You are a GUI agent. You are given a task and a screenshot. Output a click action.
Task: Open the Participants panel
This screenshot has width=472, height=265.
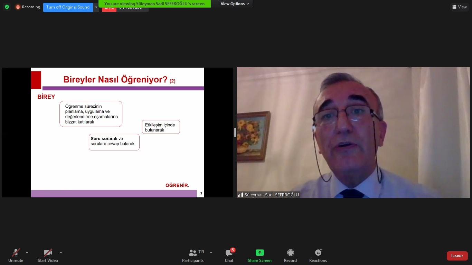(193, 256)
